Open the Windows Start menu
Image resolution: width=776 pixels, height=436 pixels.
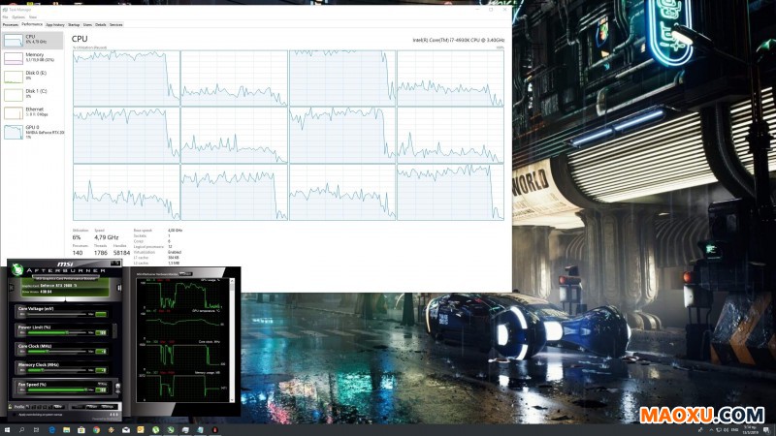[x=7, y=430]
